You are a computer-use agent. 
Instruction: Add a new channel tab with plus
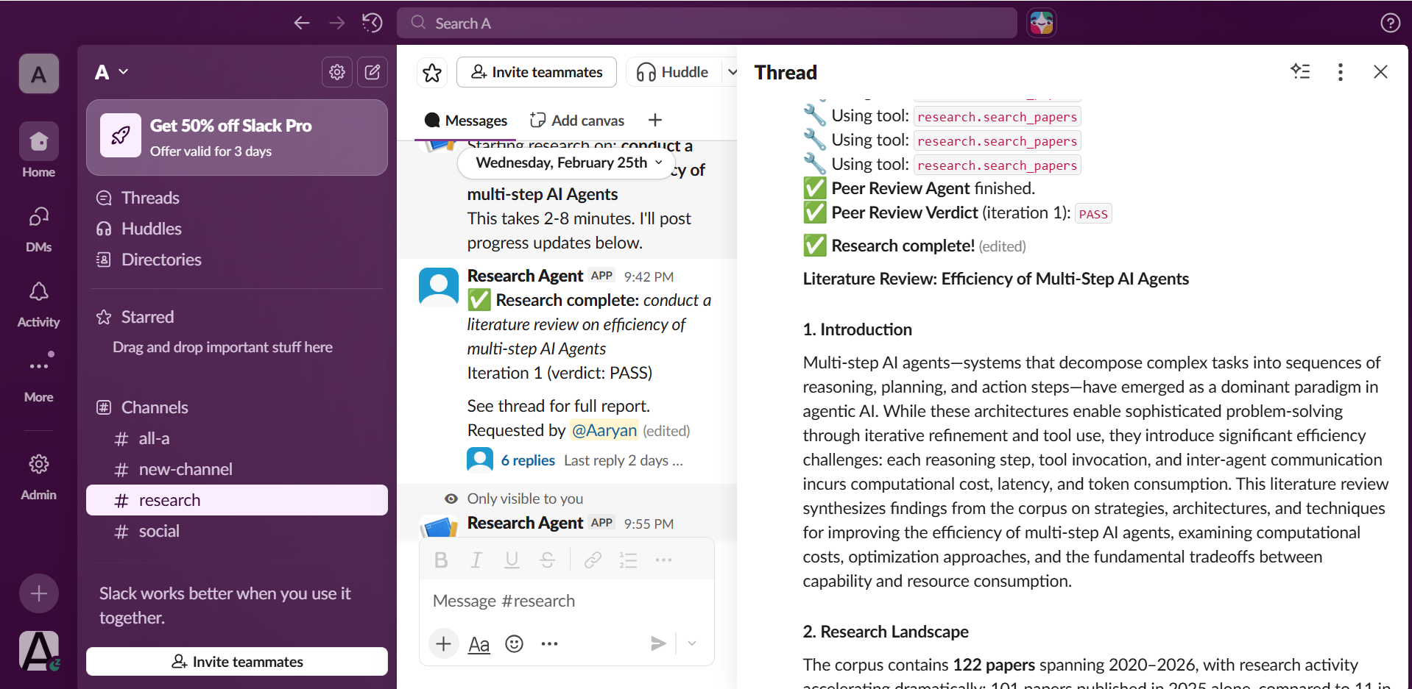click(655, 120)
